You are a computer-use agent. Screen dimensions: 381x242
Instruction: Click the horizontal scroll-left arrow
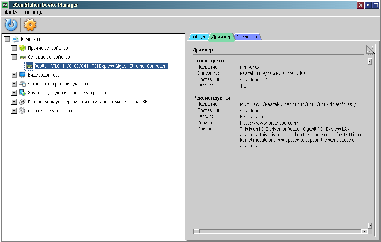(x=197, y=231)
